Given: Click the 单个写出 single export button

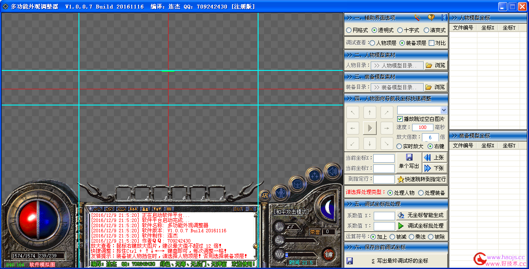Looking at the screenshot, I should (409, 163).
